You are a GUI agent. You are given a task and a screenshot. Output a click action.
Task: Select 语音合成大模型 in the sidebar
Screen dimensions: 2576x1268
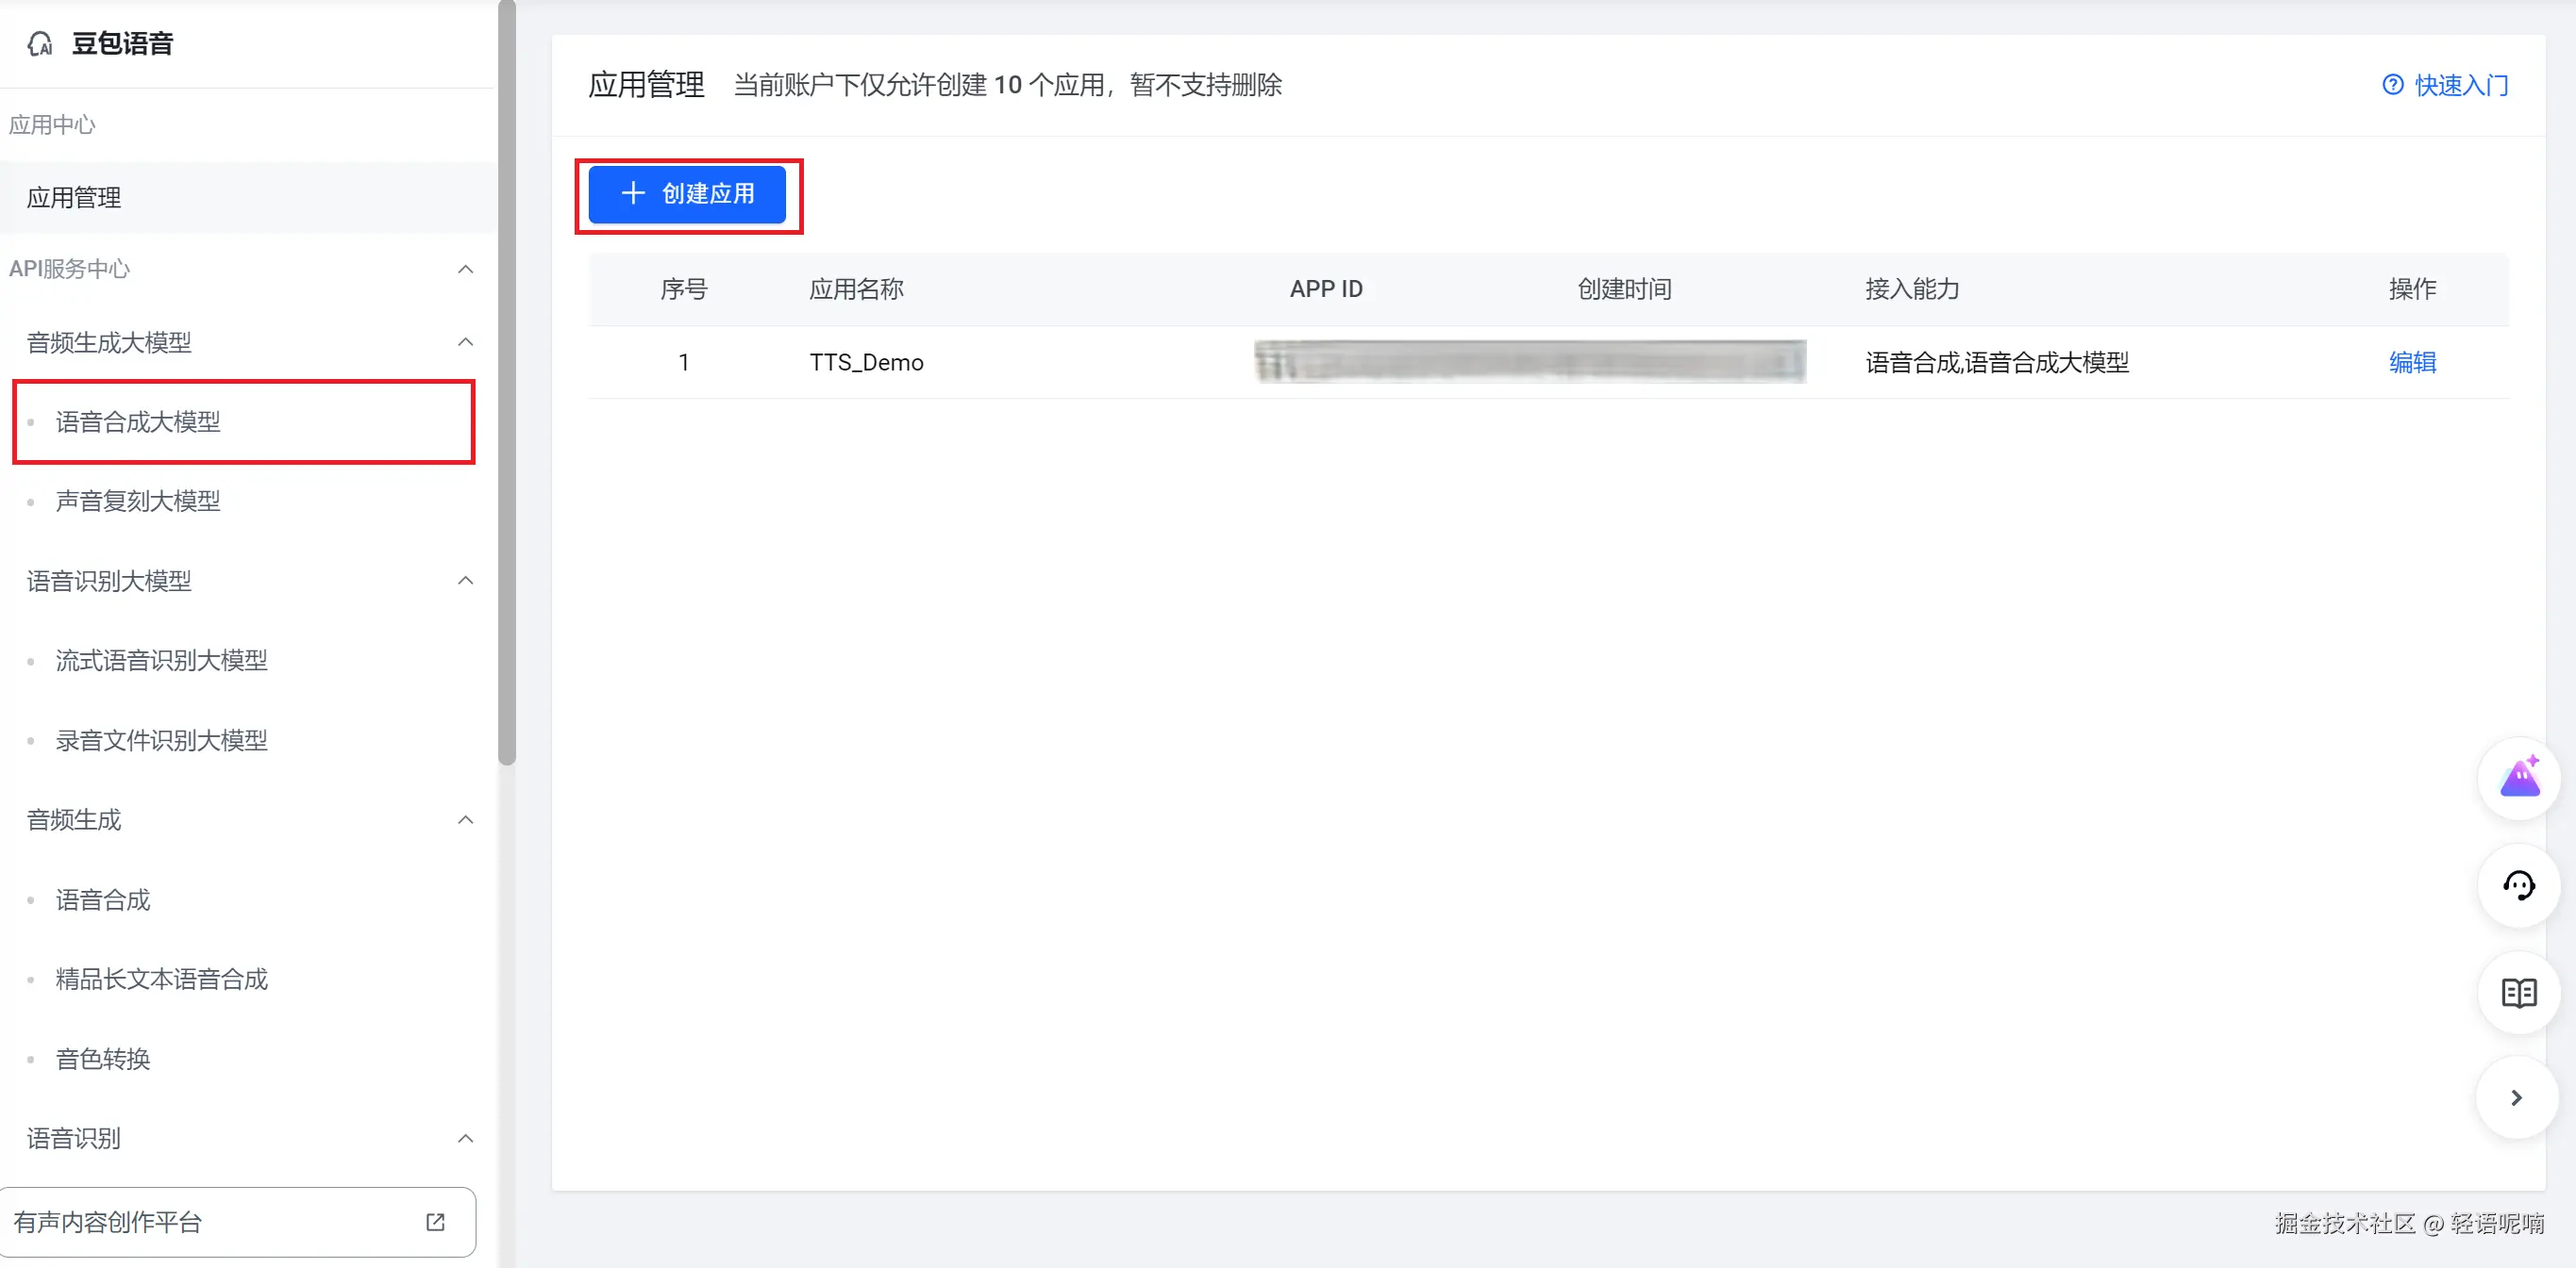click(138, 421)
